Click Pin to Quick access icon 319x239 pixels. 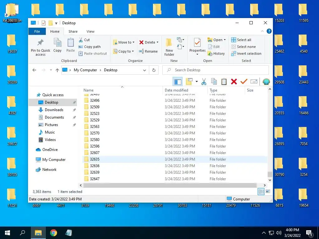[40, 43]
